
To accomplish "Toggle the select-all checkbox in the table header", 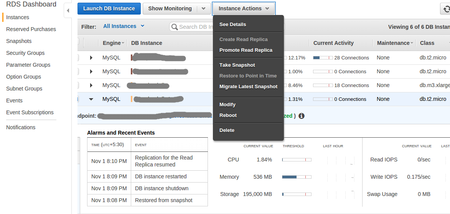I will [78, 42].
